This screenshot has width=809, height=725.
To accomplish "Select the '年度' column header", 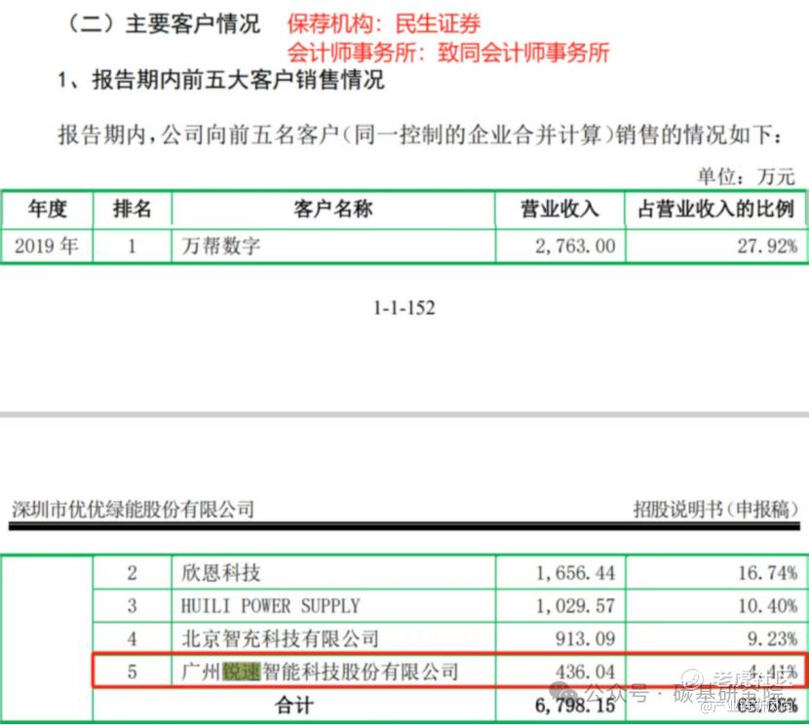I will click(x=48, y=209).
